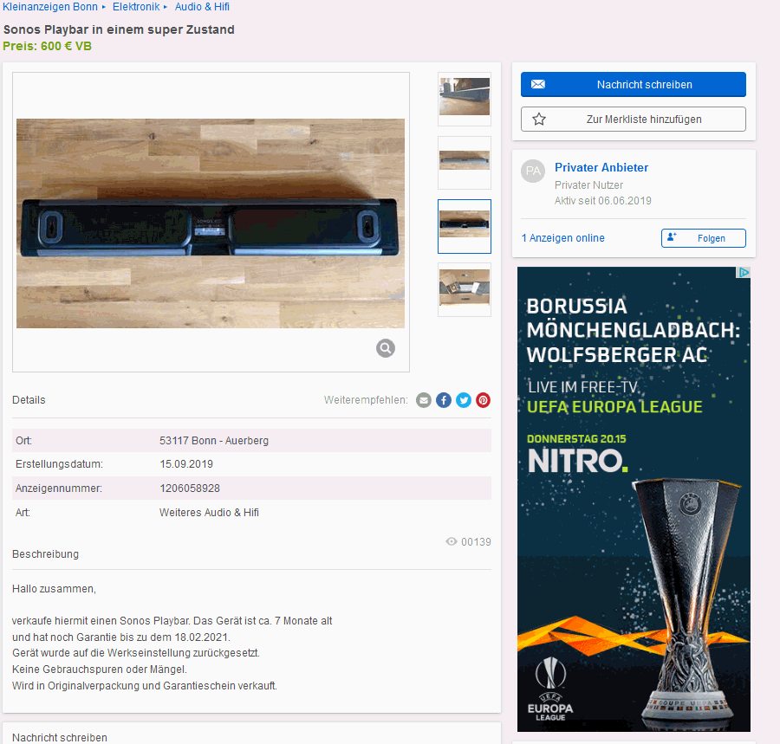Viewport: 780px width, 744px height.
Task: Open the Privater Anbieter profile link
Action: point(601,167)
